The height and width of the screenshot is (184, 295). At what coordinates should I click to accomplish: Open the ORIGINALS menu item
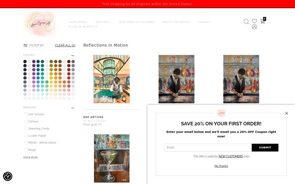click(x=103, y=22)
